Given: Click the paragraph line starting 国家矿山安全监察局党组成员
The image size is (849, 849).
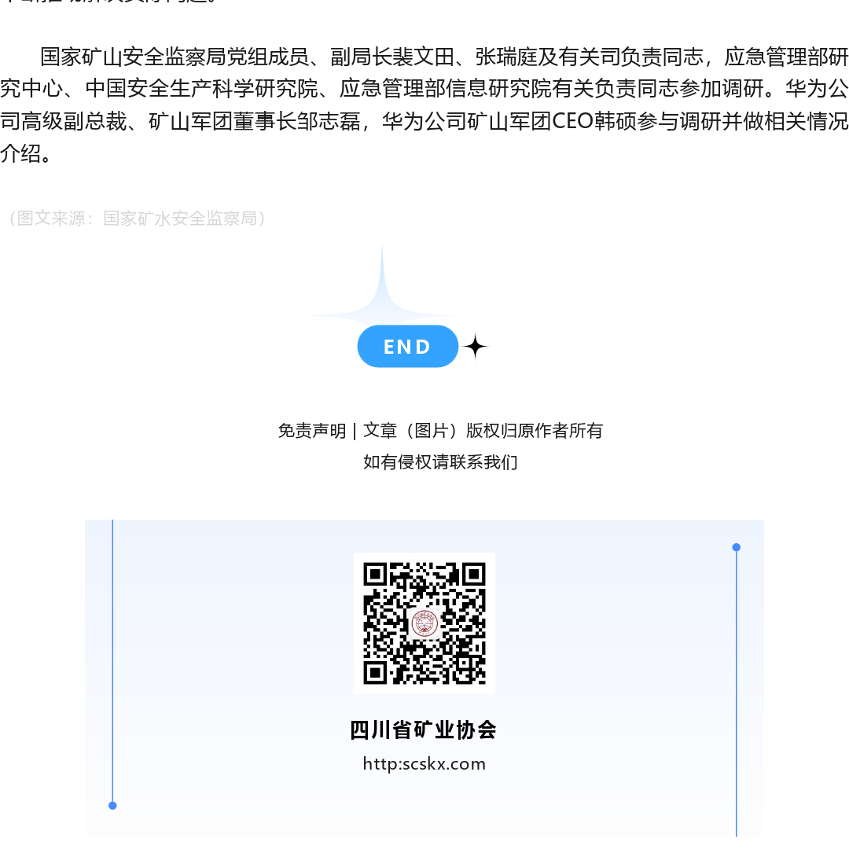Looking at the screenshot, I should click(x=444, y=57).
